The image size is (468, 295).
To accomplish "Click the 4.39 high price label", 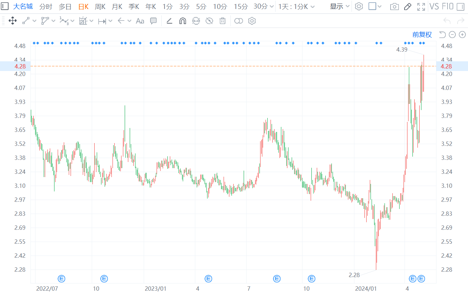I will point(402,49).
